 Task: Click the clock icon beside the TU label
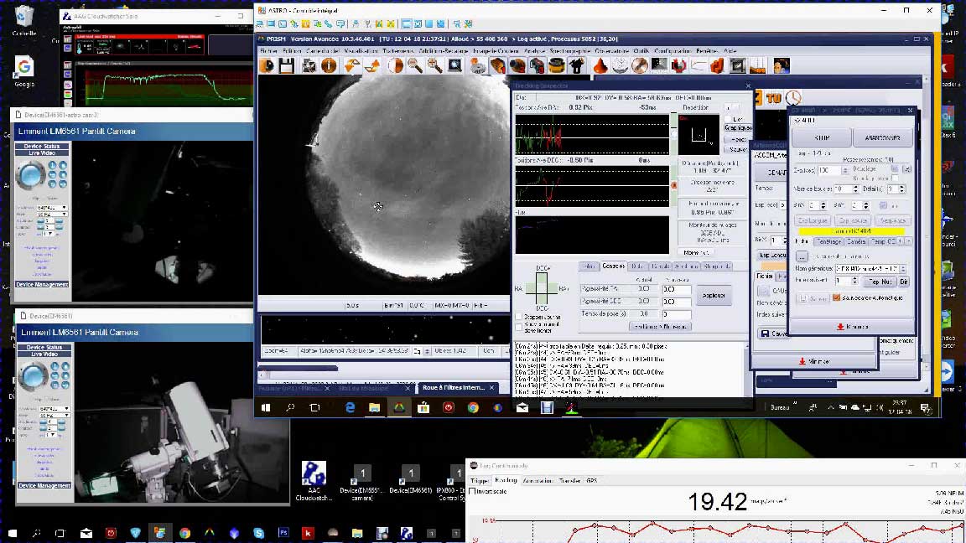(x=792, y=98)
